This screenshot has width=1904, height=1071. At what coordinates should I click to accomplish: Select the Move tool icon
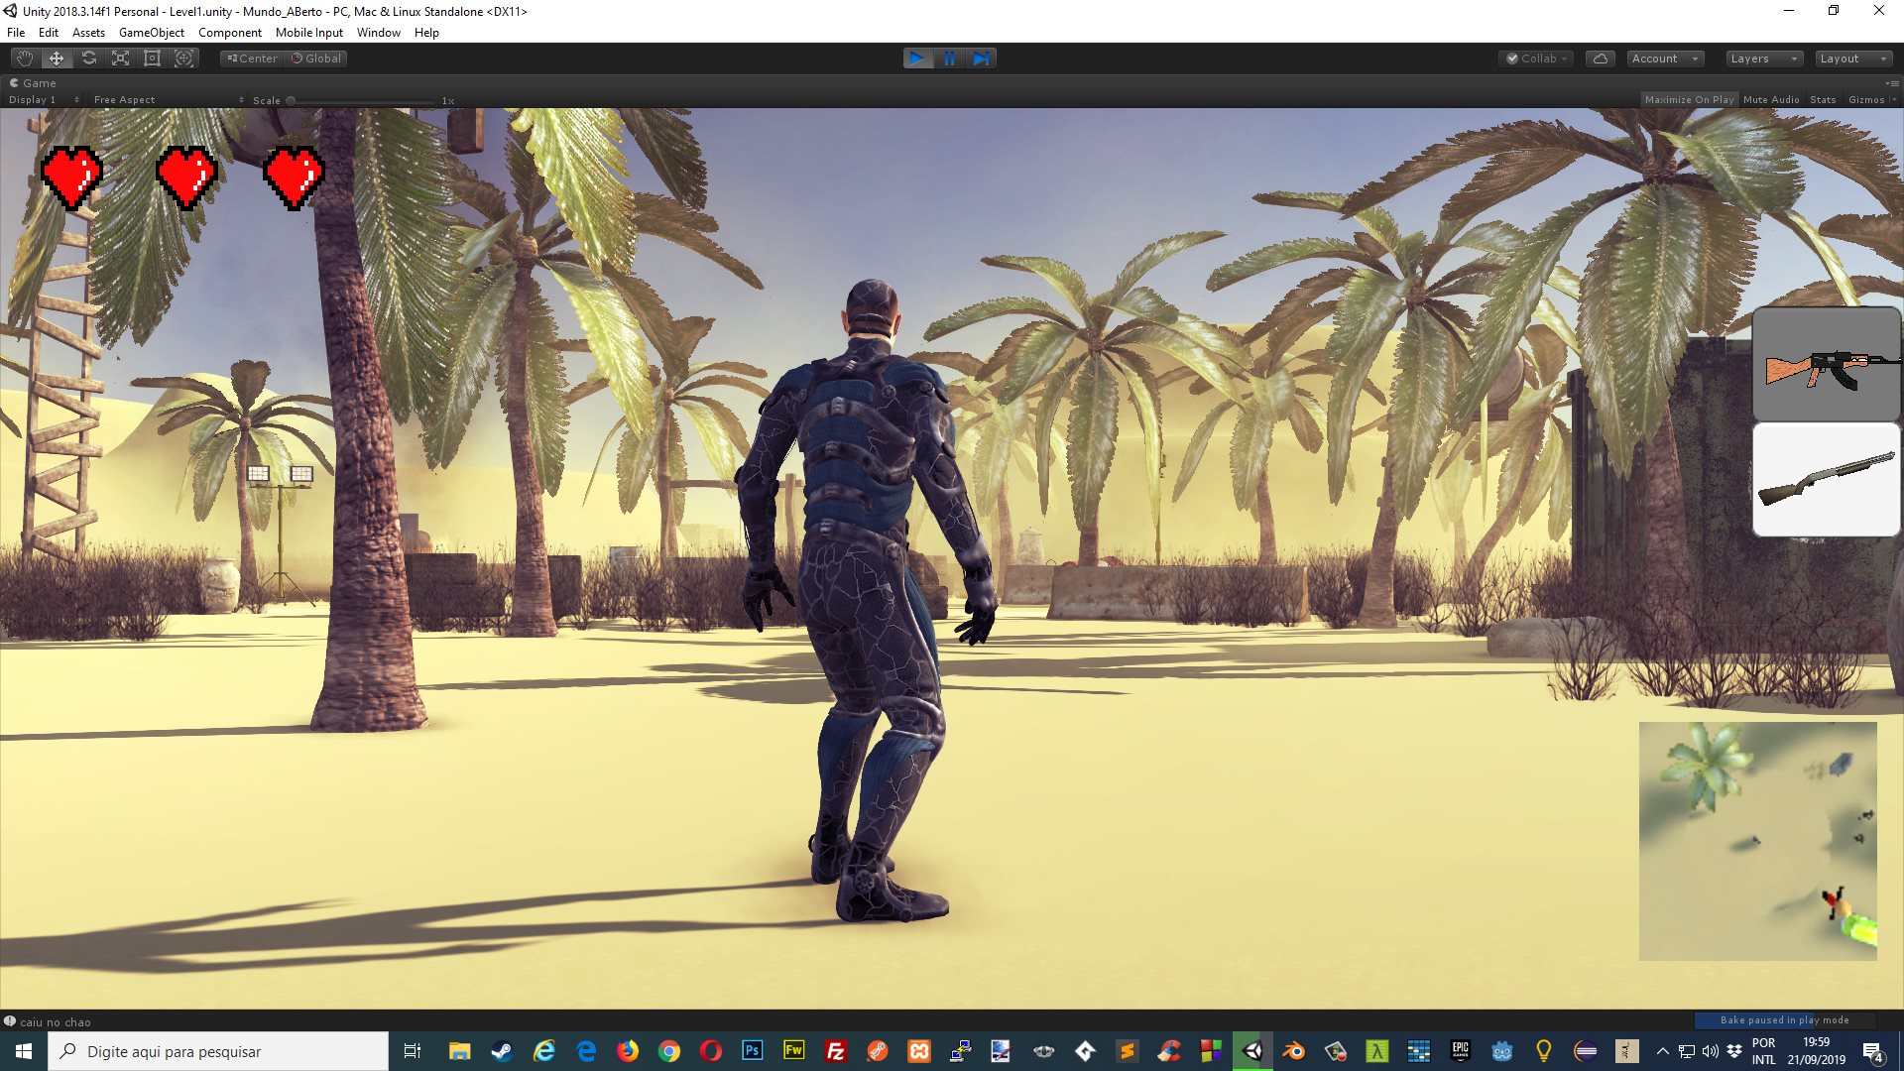coord(57,58)
